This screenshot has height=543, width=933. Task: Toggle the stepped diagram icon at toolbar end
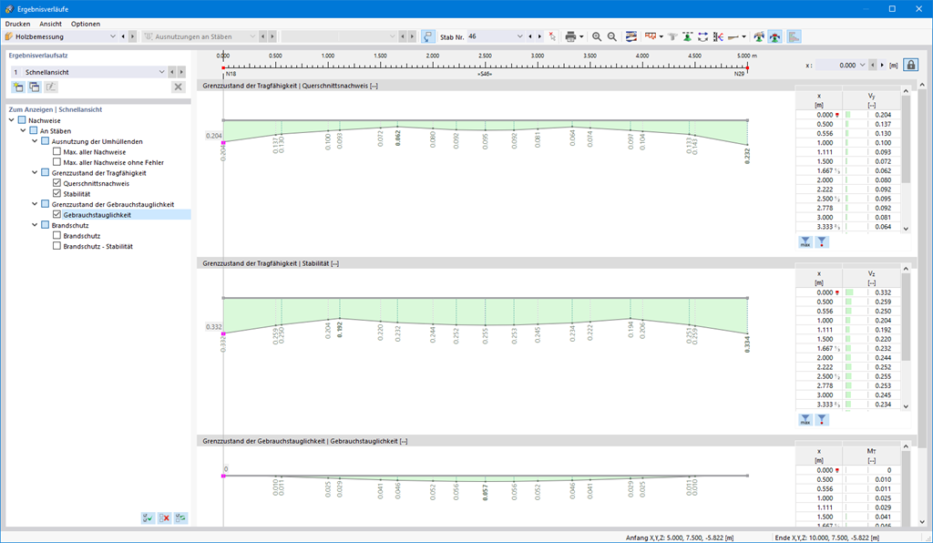pos(794,36)
